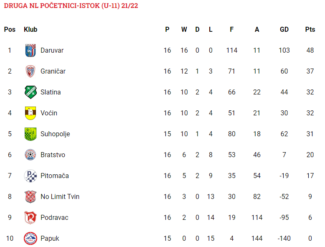This screenshot has height=247, width=325.
Task: Open the Slatina green shield logo
Action: (30, 92)
